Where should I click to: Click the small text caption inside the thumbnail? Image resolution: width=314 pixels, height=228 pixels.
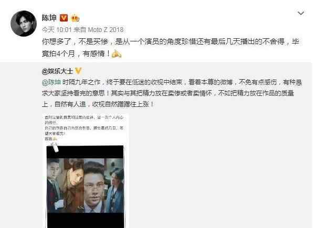pos(84,128)
